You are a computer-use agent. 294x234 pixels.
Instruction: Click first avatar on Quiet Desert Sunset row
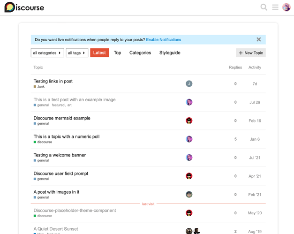click(x=189, y=231)
